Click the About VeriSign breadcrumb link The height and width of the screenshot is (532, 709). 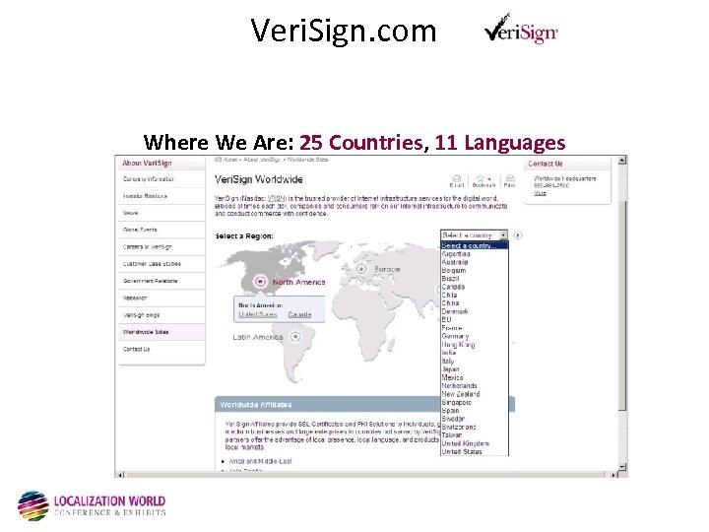(x=262, y=160)
